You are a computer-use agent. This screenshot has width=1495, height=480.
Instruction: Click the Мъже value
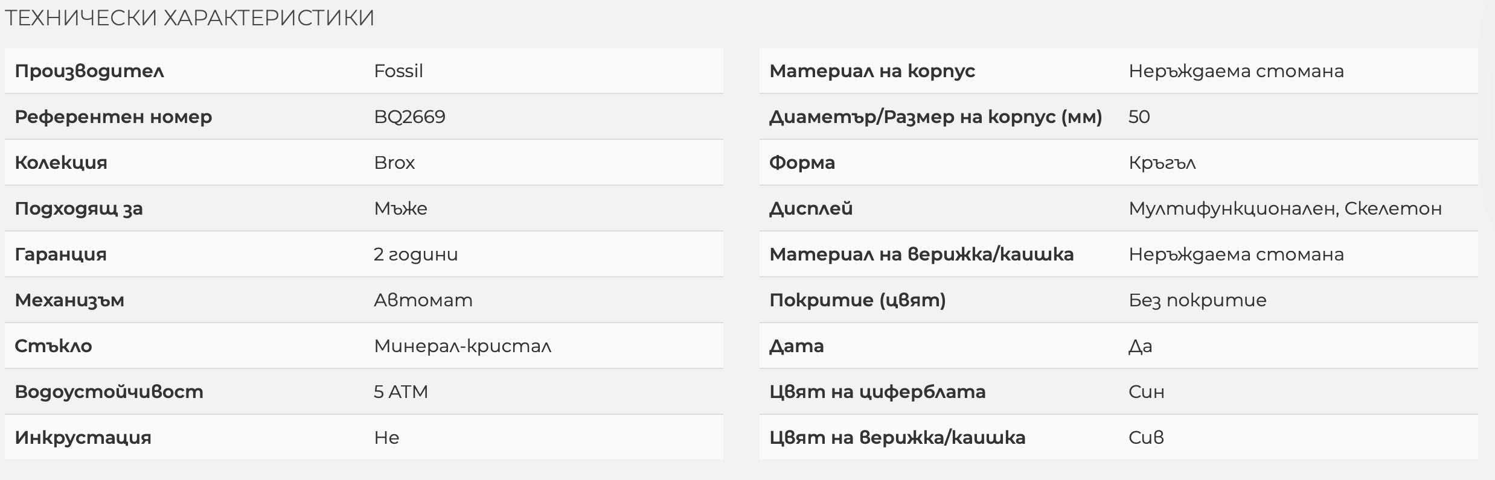coord(400,209)
